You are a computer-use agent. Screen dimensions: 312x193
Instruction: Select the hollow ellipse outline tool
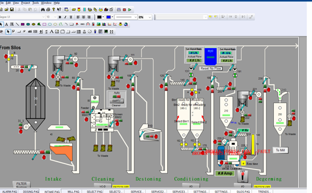[55, 24]
